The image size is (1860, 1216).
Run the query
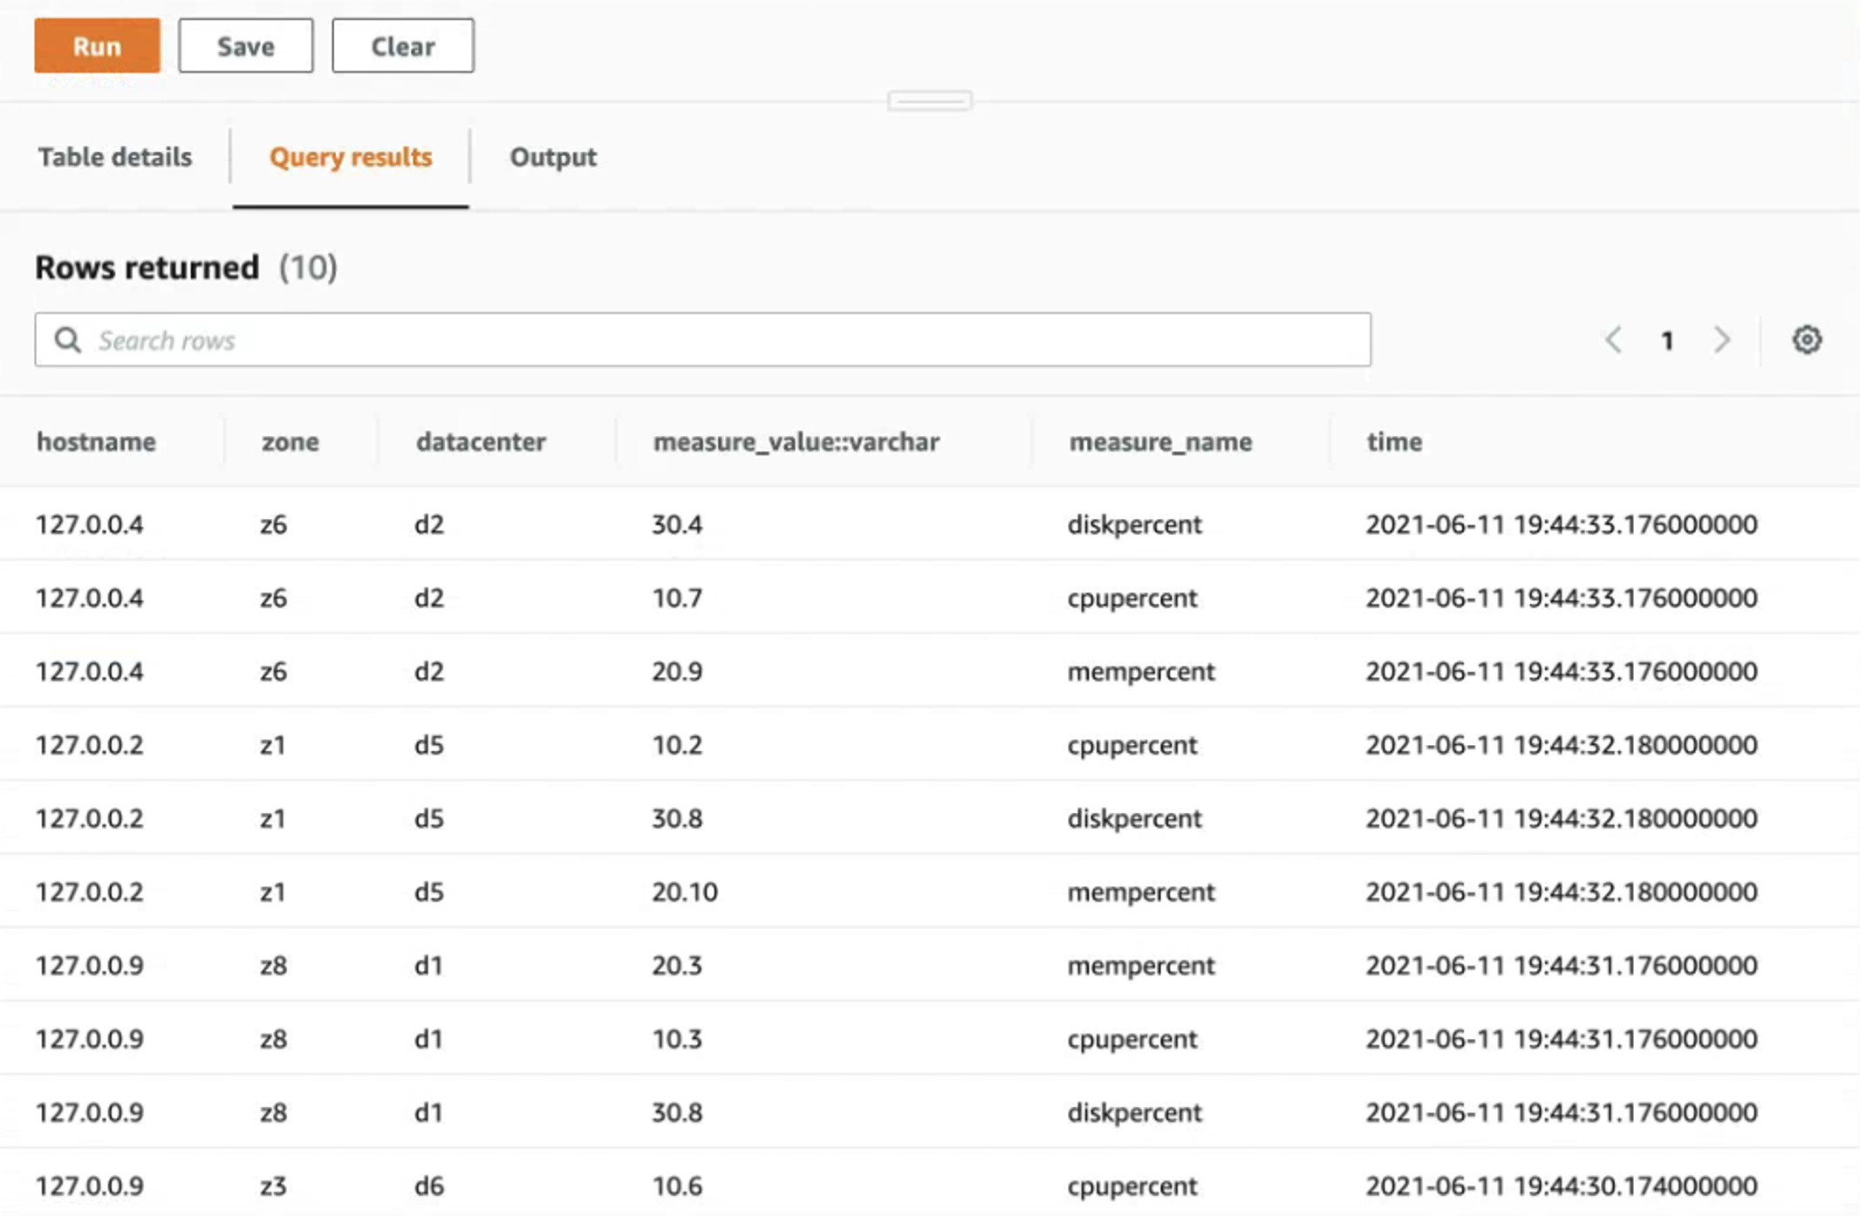pos(97,45)
